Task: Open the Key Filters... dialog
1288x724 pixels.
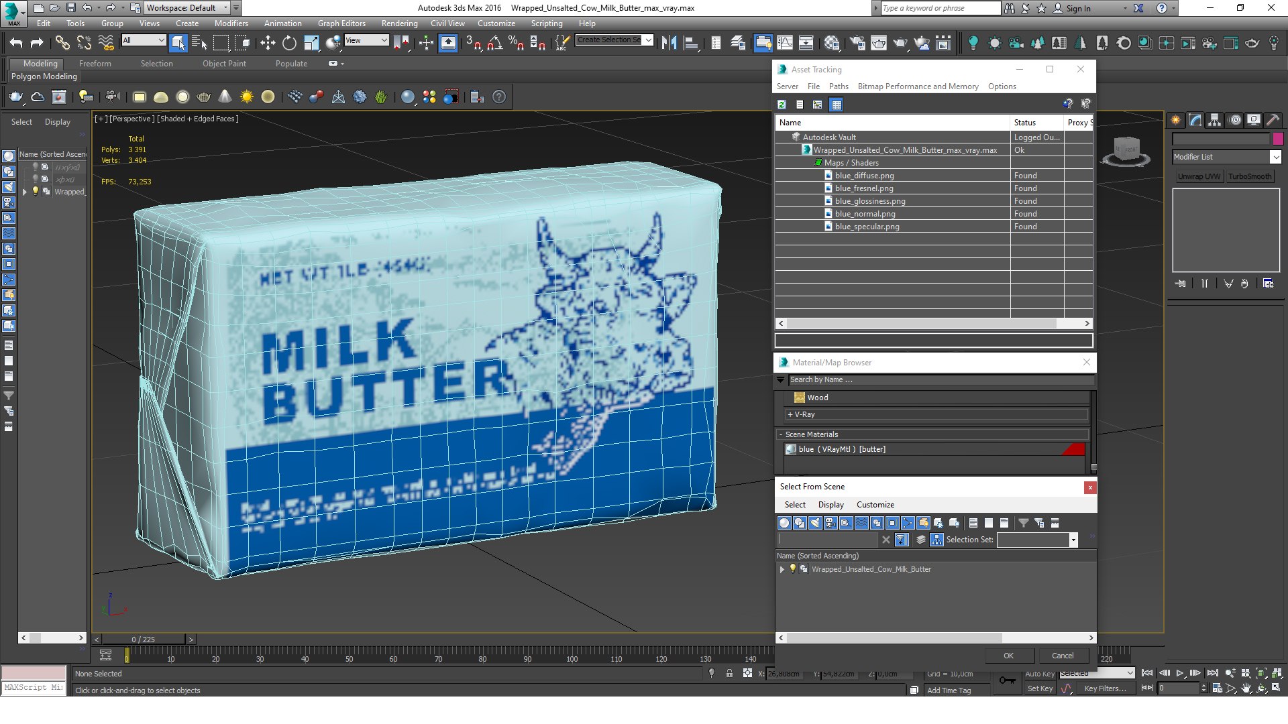Action: click(x=1105, y=688)
